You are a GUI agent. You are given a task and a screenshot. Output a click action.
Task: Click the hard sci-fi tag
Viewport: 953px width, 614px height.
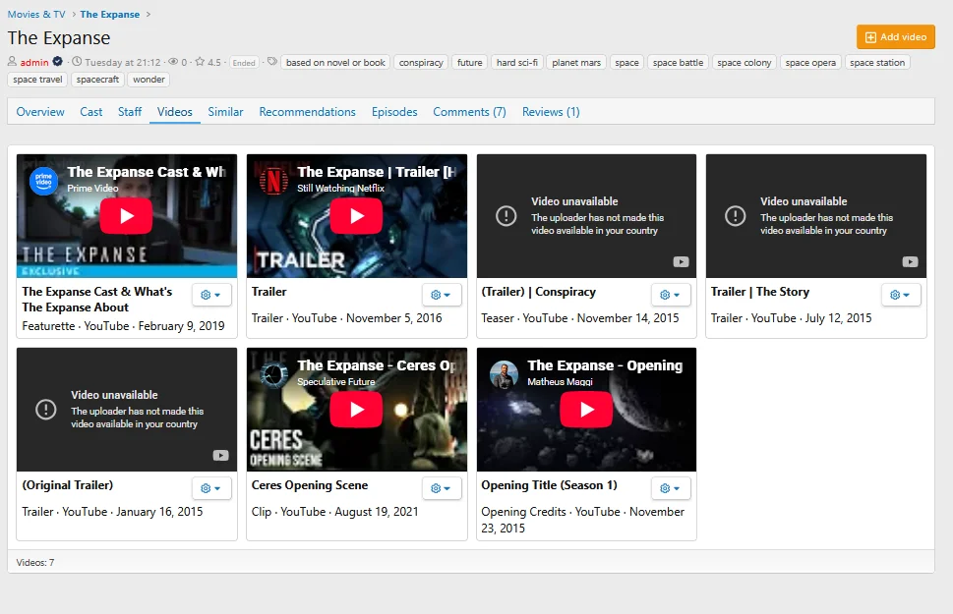[x=516, y=62]
